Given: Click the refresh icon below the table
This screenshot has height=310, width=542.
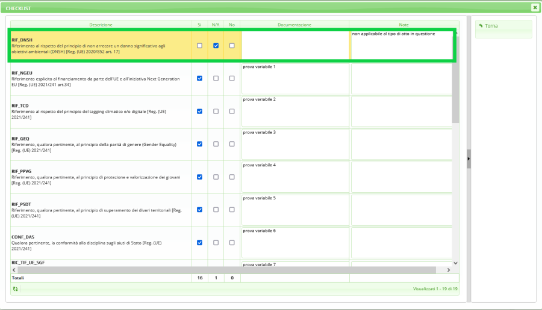Looking at the screenshot, I should (x=15, y=289).
